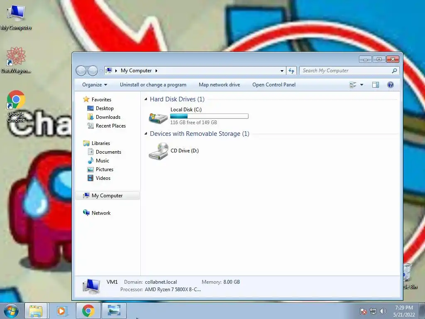Select Favorites in navigation pane

[101, 100]
